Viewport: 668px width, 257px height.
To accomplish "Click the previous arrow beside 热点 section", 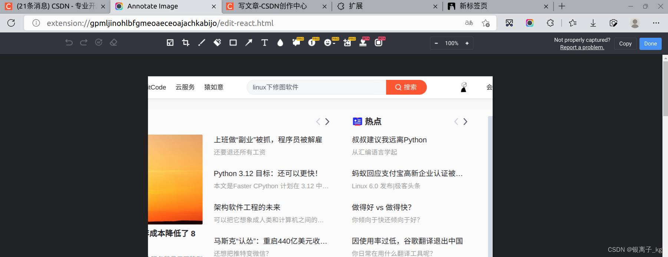I will point(456,122).
